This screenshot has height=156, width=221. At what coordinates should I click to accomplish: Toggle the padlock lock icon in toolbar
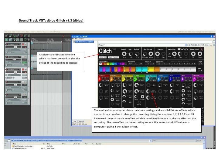pos(29,39)
